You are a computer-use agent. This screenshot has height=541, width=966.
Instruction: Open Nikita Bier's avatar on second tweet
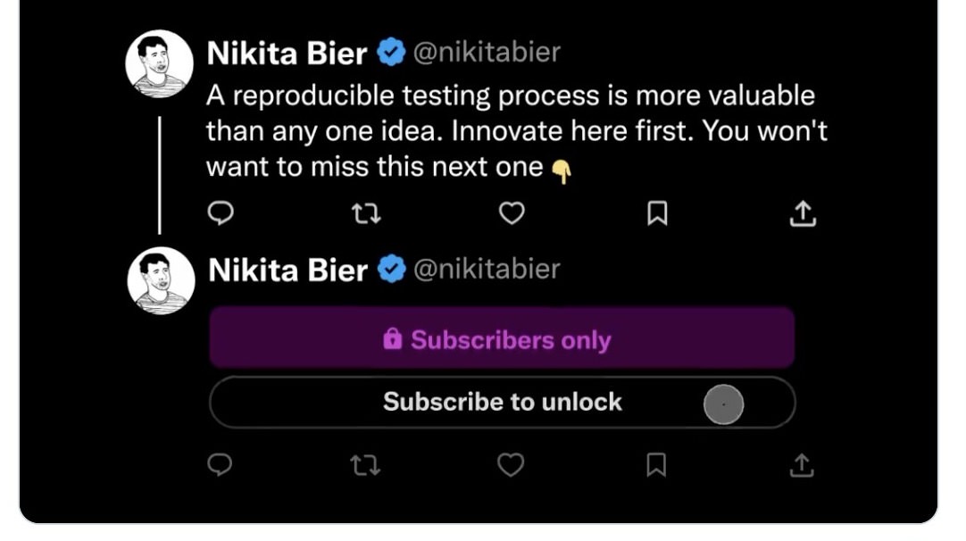point(161,280)
